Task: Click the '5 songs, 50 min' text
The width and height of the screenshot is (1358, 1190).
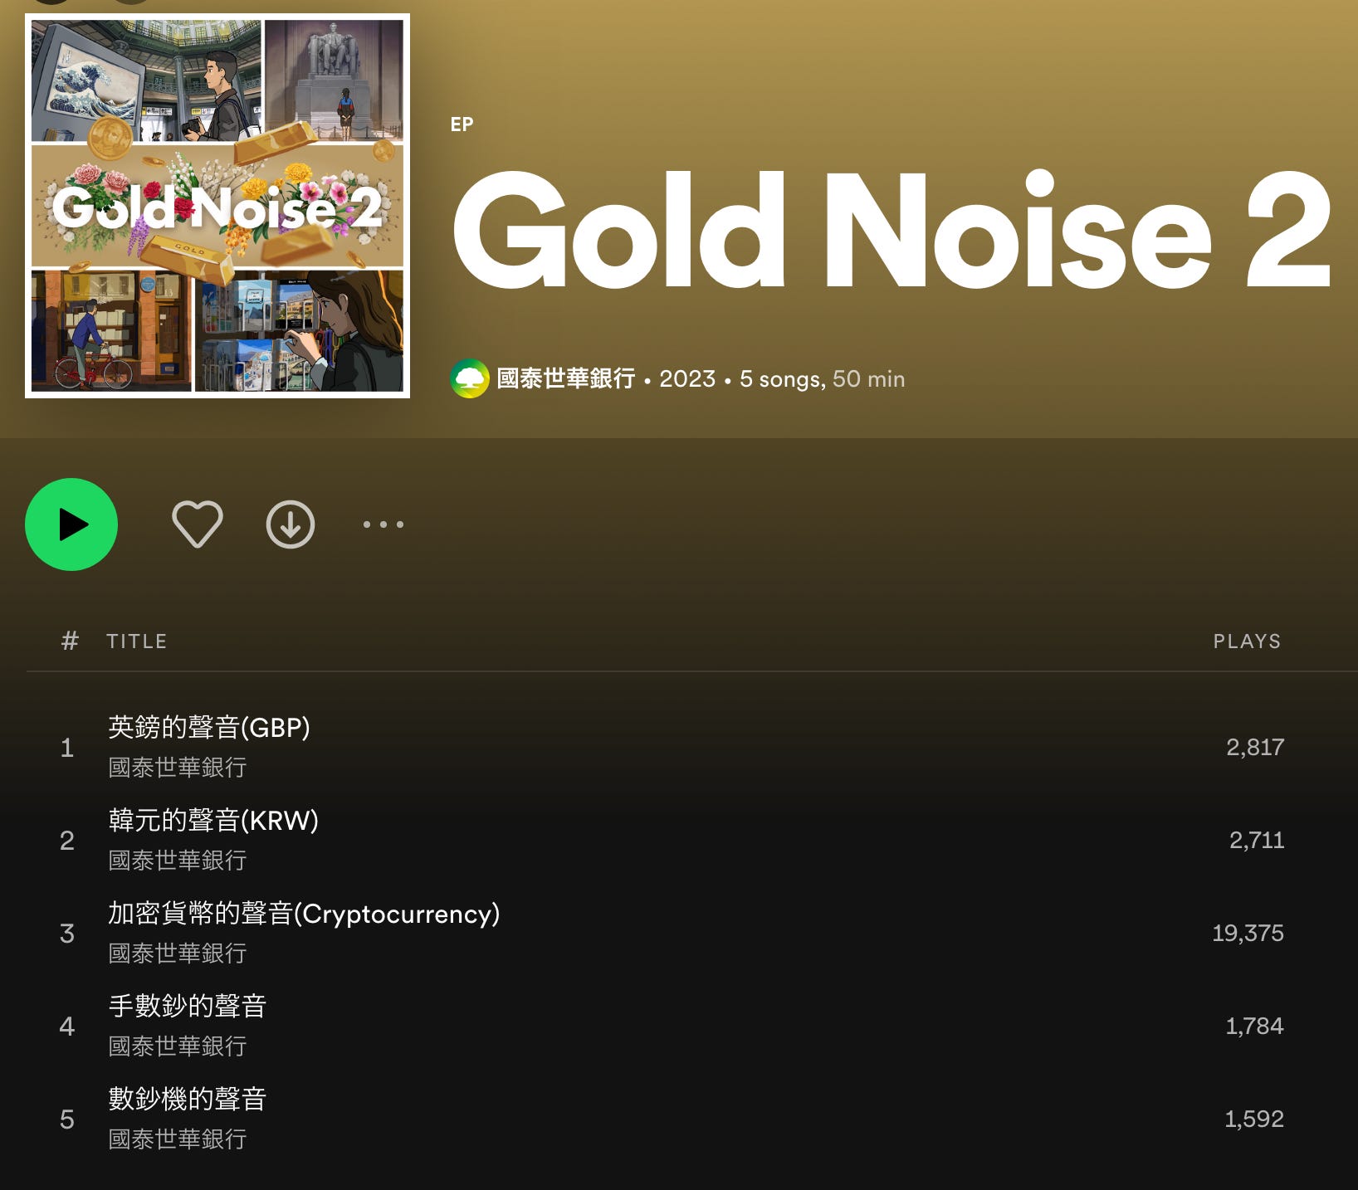Action: [x=822, y=379]
